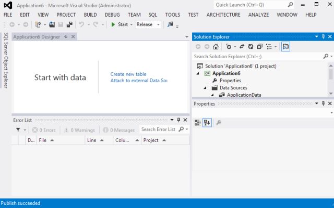Open New Project dropdown arrow
This screenshot has width=334, height=208.
pyautogui.click(x=45, y=24)
